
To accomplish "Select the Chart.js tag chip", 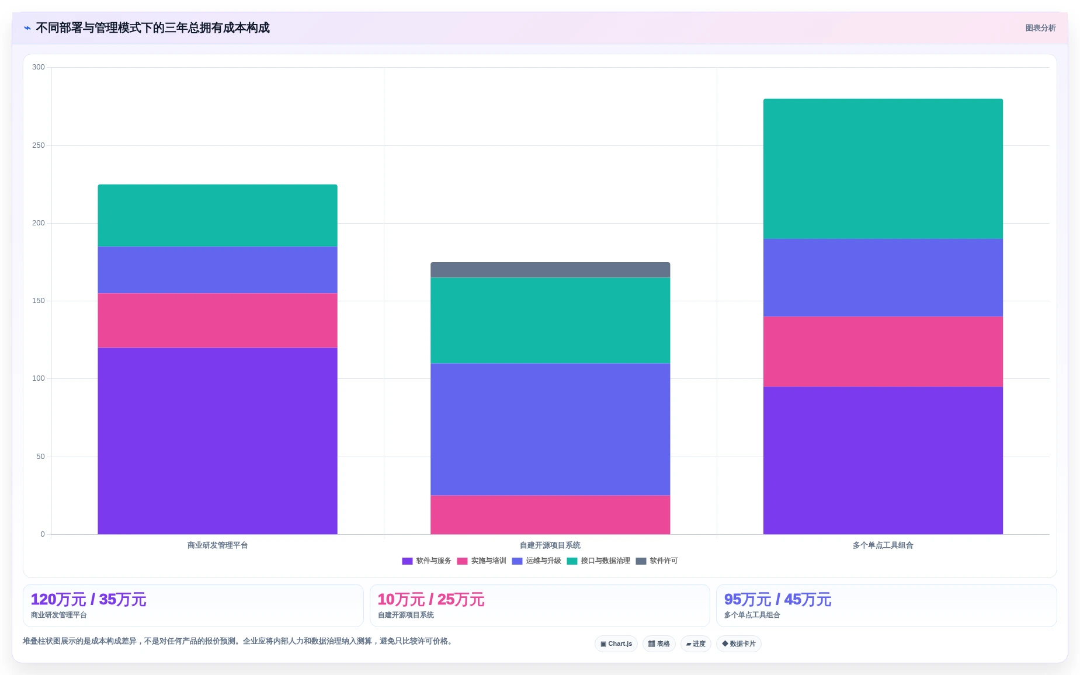I will tap(616, 644).
